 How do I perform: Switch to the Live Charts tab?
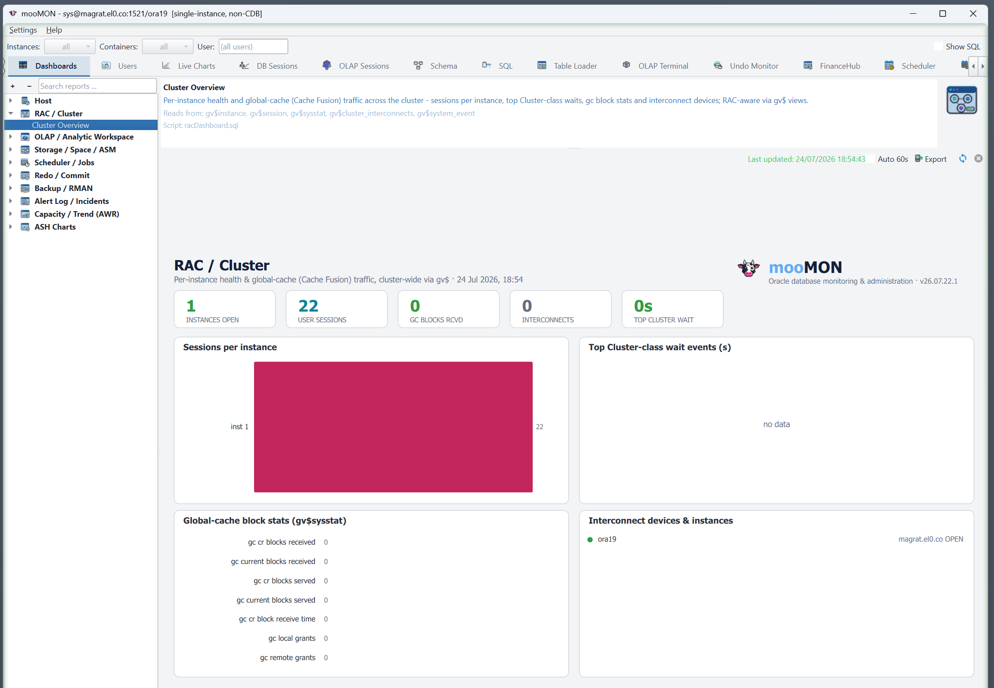(189, 66)
